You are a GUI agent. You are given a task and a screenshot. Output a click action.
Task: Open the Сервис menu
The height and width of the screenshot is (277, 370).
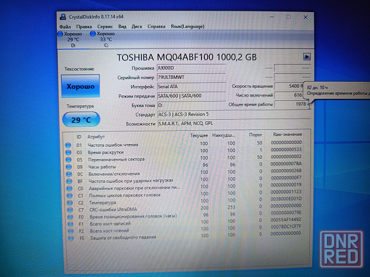tap(105, 26)
